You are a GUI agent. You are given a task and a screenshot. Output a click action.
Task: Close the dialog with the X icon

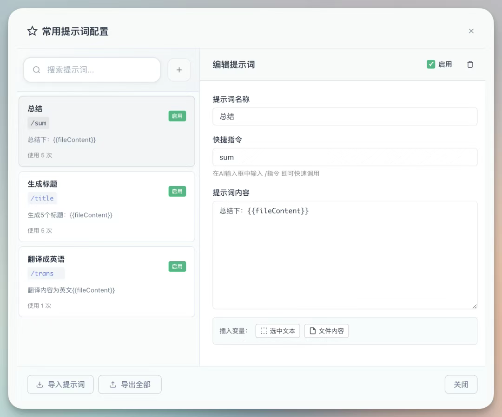tap(471, 31)
